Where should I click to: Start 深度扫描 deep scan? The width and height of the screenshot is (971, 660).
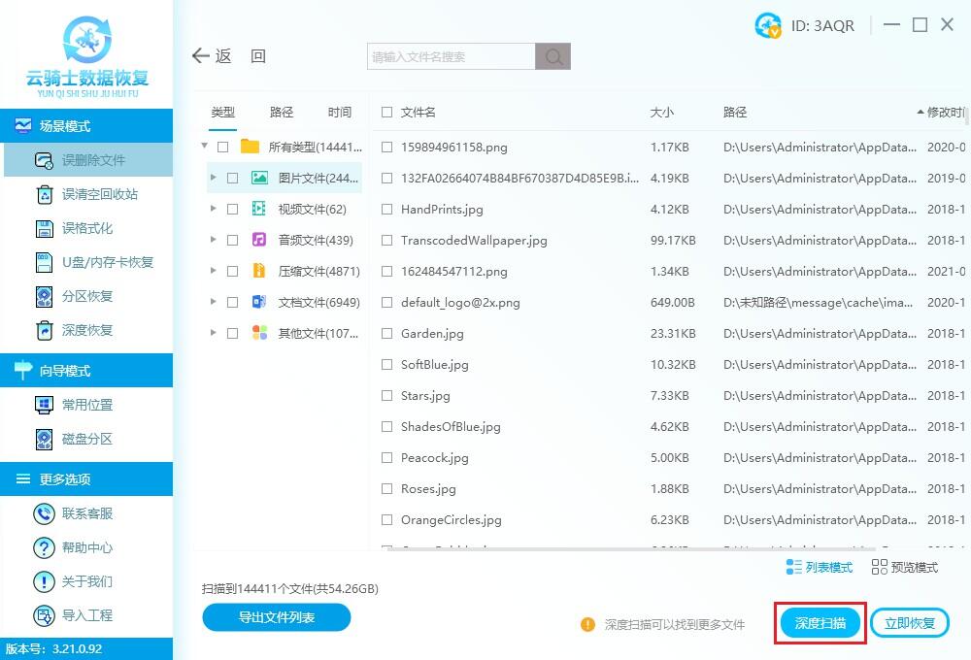[820, 623]
